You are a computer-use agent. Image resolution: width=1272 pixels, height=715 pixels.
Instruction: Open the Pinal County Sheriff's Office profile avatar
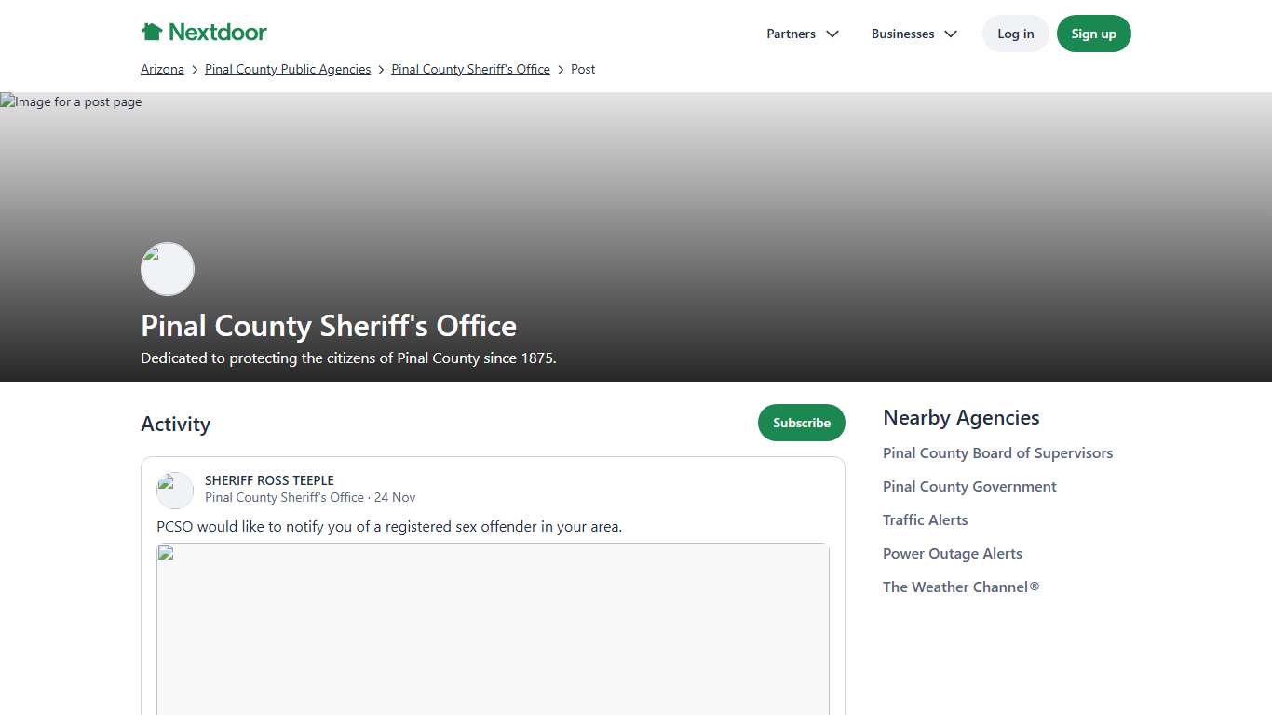(x=167, y=269)
